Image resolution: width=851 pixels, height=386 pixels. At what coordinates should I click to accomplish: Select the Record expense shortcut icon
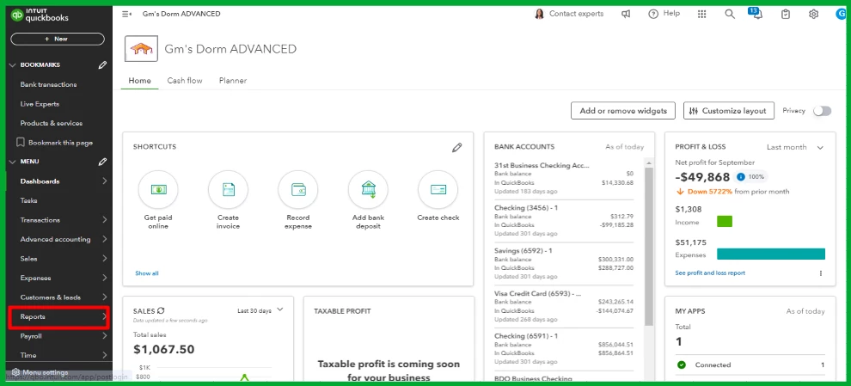[x=298, y=190]
